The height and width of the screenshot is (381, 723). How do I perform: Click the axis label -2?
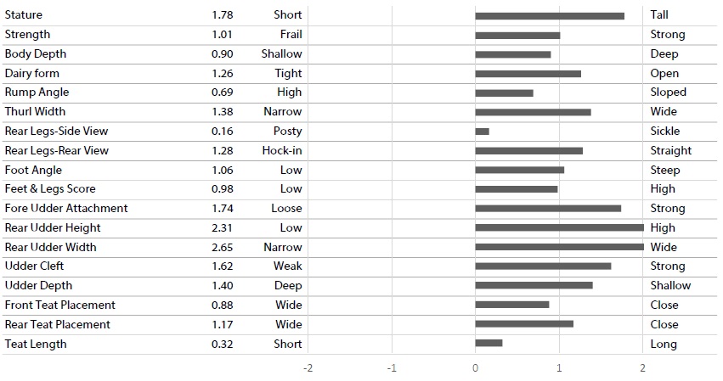coord(308,368)
